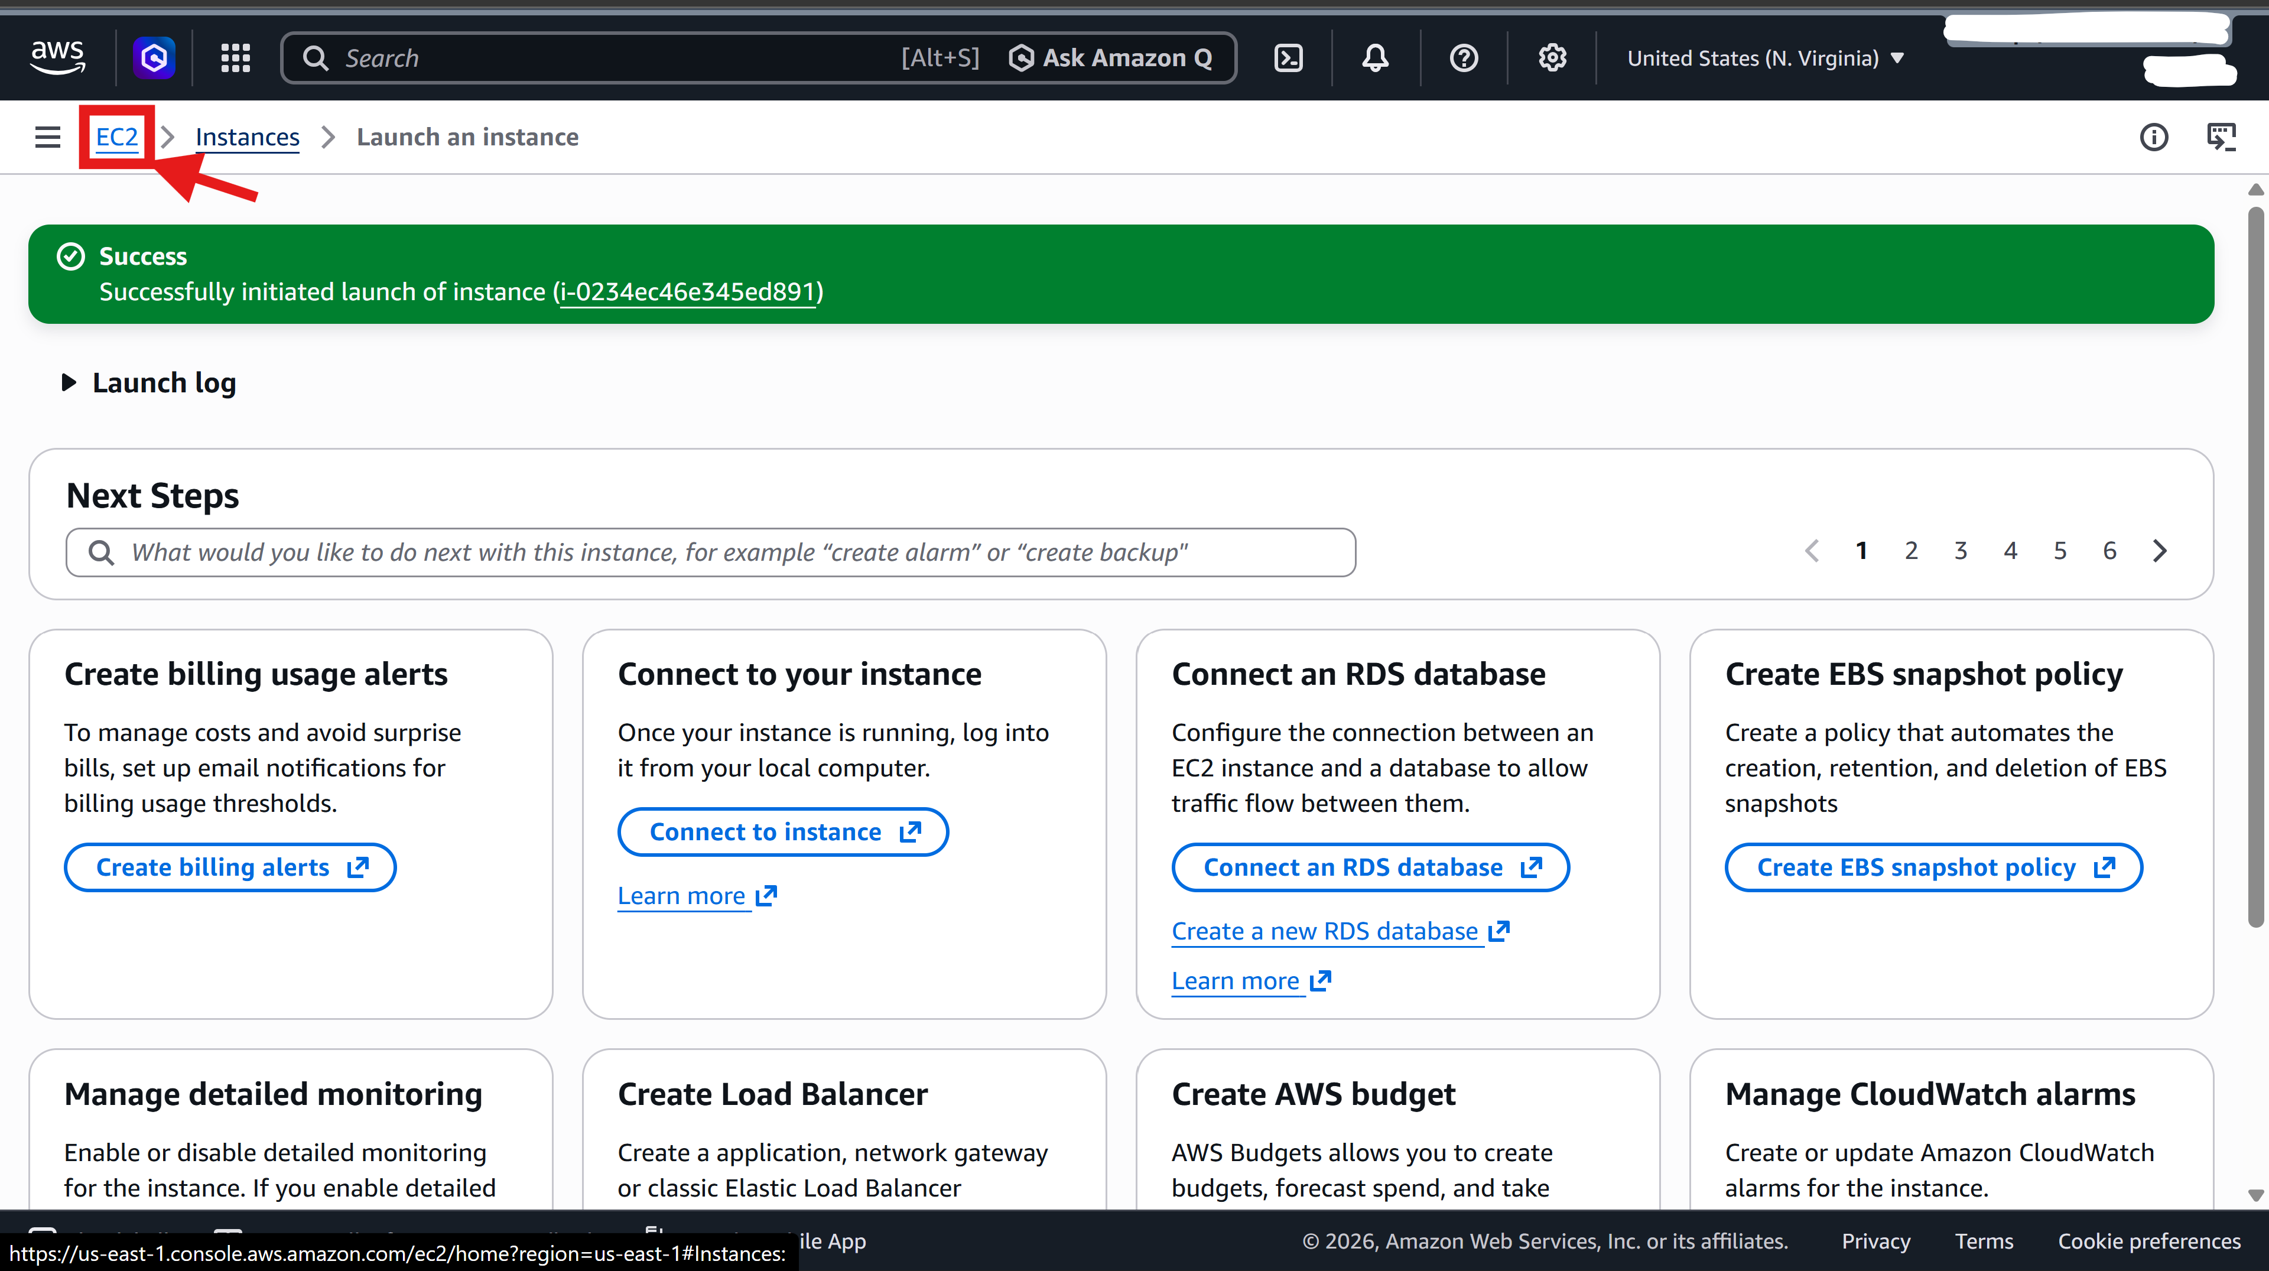Image resolution: width=2269 pixels, height=1271 pixels.
Task: Click Create billing alerts button
Action: point(230,867)
